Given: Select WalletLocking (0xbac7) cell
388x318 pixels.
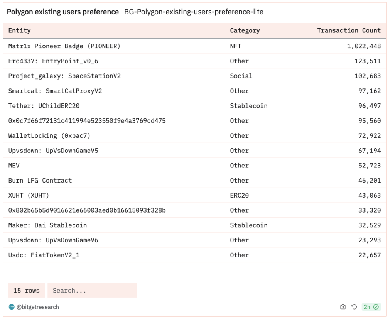Looking at the screenshot, I should pos(49,136).
